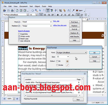The width and height of the screenshot is (108, 105).
Task: Open the toolbar font name dropdown arrow
Action: point(28,15)
